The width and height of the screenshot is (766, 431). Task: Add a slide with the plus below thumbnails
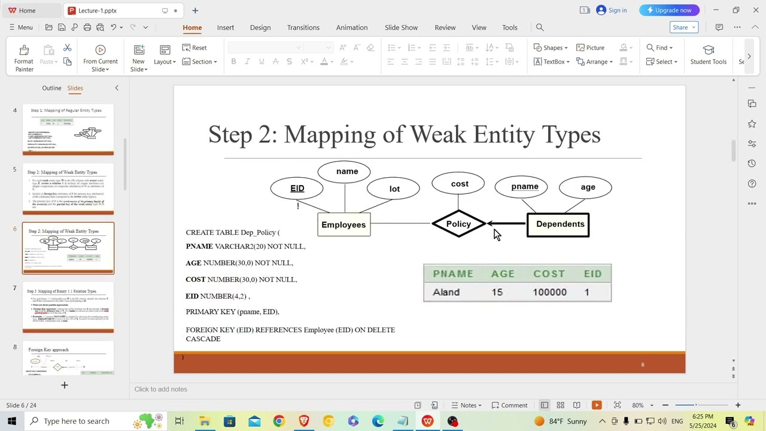click(65, 385)
